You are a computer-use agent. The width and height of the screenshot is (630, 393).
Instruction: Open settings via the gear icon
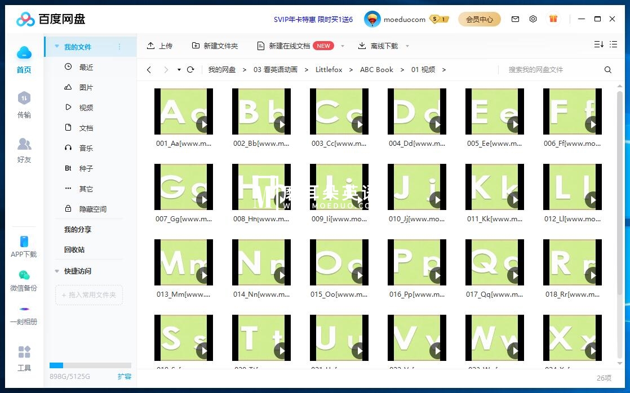(533, 19)
